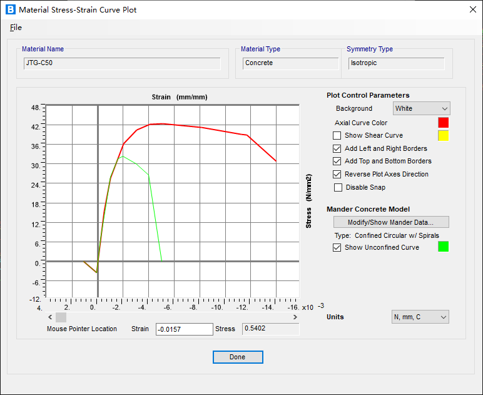Pick the yellow shear curve color swatch

pyautogui.click(x=443, y=136)
